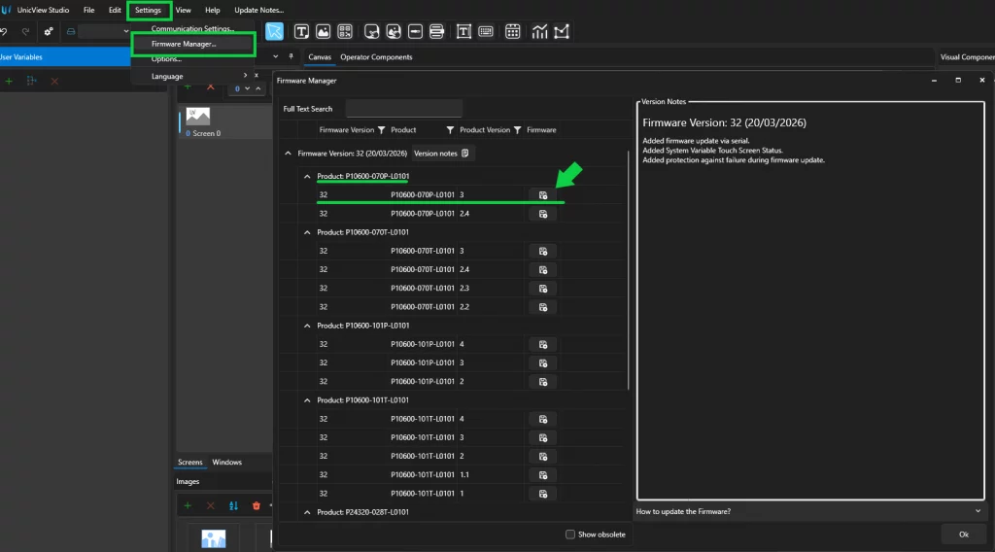Screen dimensions: 995x552
Task: Install firmware for P10600-101T-L0101 version 1
Action: [543, 494]
